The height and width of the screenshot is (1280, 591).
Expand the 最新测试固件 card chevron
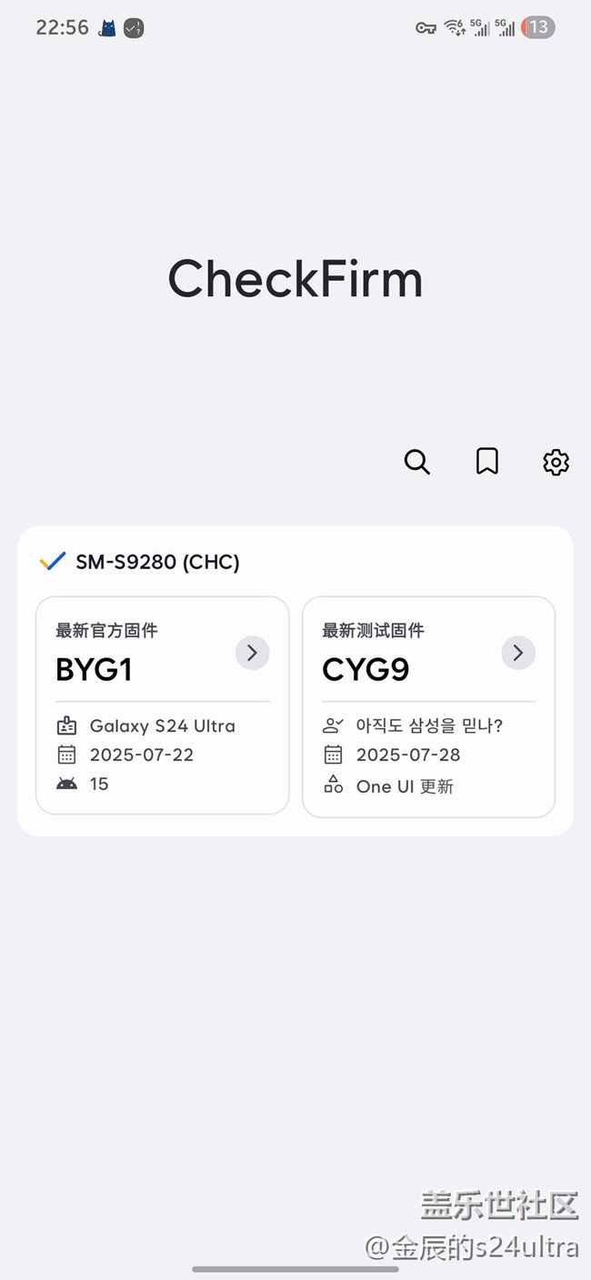(x=518, y=653)
